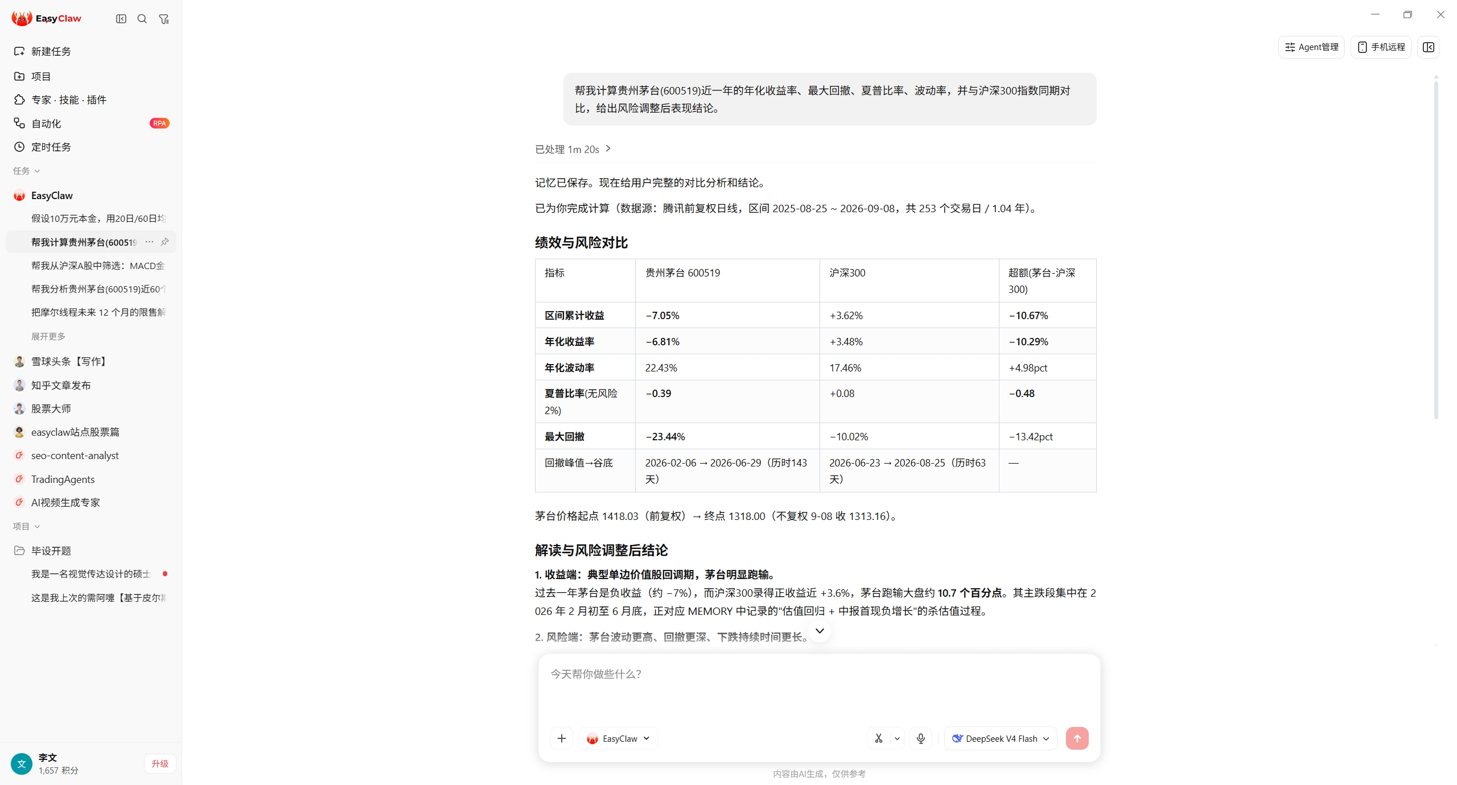The height and width of the screenshot is (785, 1457).
Task: Select the EasyClaw agent in task list
Action: coord(91,196)
